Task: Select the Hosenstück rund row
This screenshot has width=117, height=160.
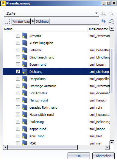Action: (x=56, y=115)
